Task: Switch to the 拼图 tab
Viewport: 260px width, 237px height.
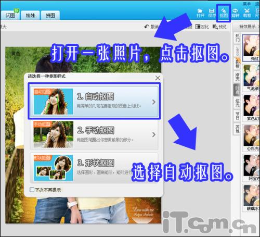Action: (x=50, y=16)
